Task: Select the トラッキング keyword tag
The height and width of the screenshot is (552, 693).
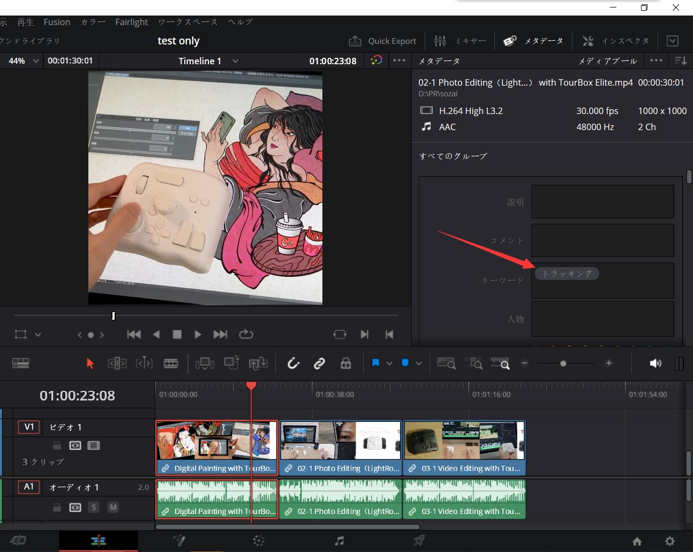Action: point(567,274)
